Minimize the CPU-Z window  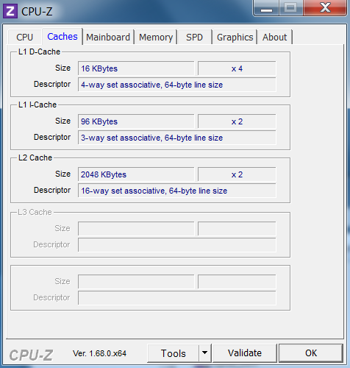tap(266, 8)
